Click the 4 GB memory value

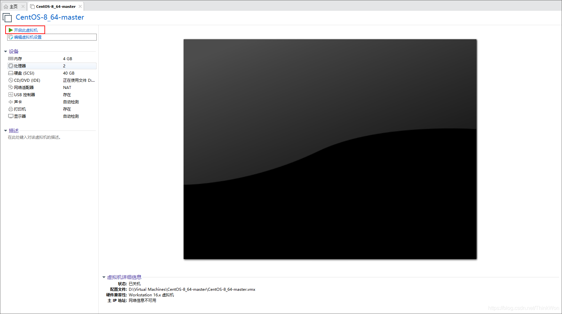click(68, 59)
